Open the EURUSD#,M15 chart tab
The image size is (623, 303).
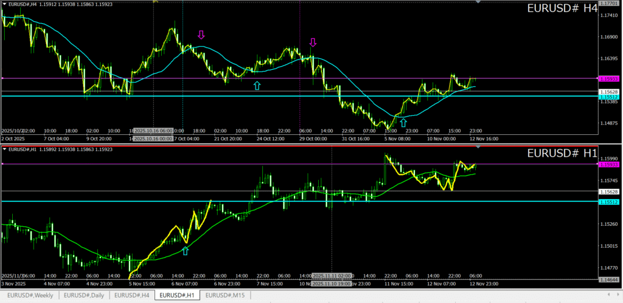(225, 295)
